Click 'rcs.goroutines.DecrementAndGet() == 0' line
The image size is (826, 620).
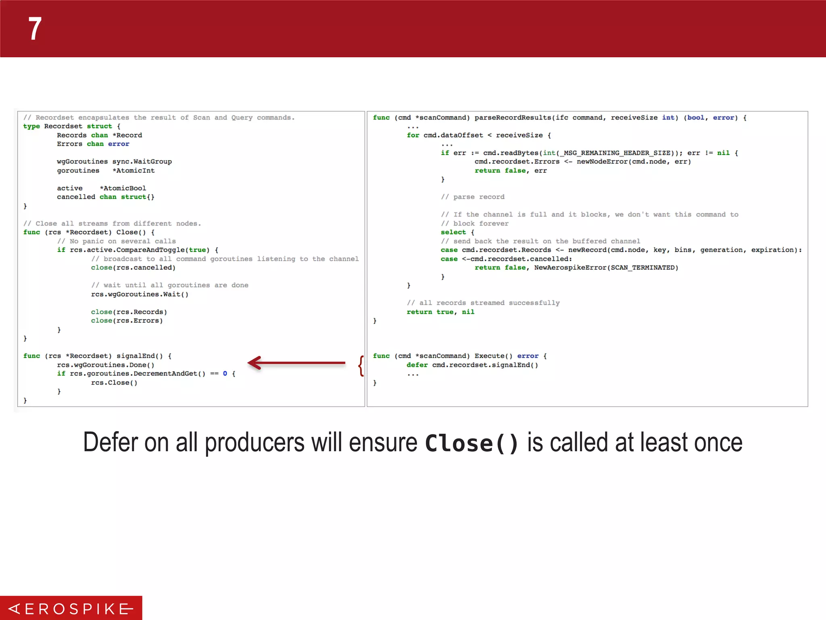pos(146,374)
